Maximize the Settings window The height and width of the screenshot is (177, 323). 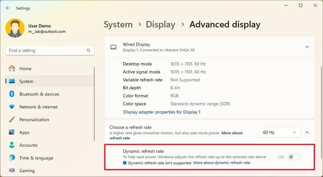pos(301,6)
